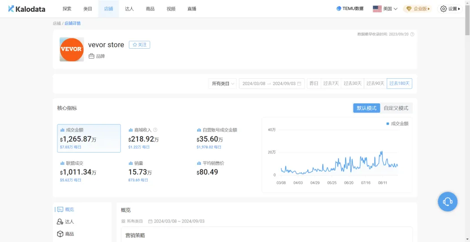470x242 pixels.
Task: Open the 探索 nav tab
Action: [x=67, y=9]
